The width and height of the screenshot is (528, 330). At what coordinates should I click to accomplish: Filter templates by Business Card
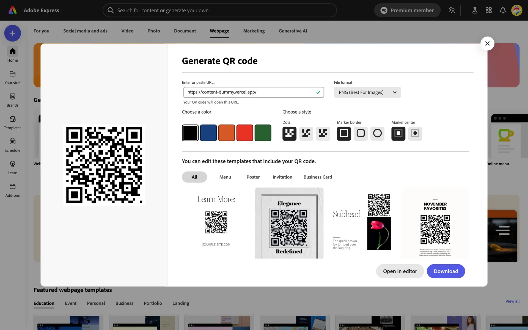(318, 177)
